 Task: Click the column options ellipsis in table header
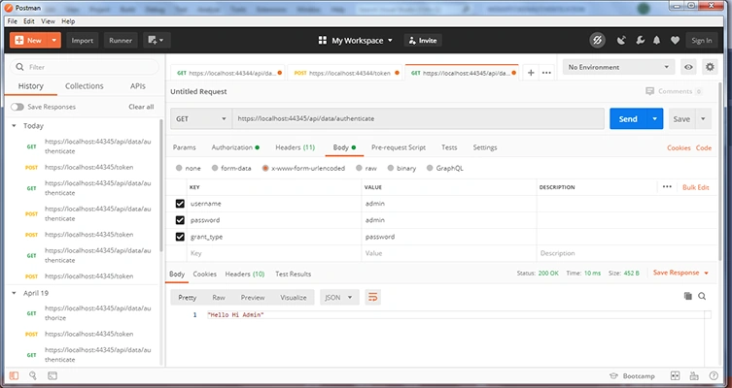click(667, 187)
